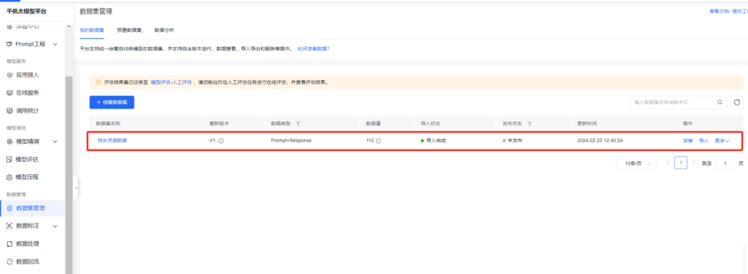The image size is (748, 274).
Task: Open the 如何准备数据? help link
Action: 314,48
